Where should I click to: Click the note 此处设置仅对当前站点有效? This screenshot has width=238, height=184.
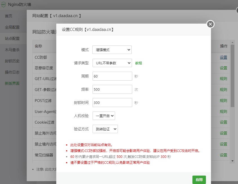pos(91,145)
